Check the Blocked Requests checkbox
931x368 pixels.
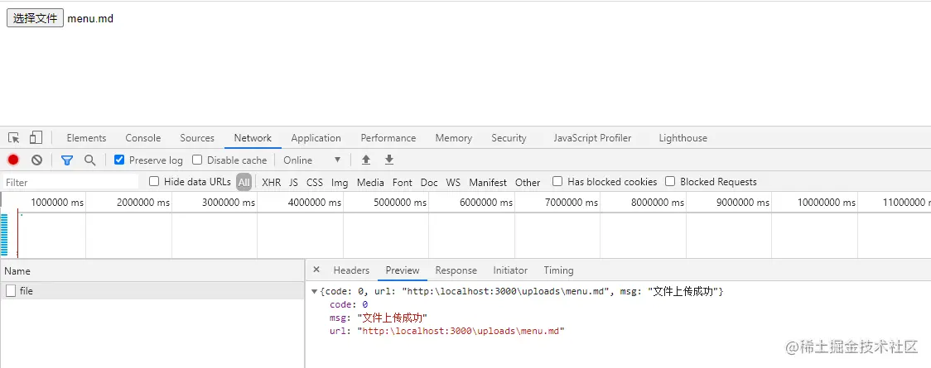(x=670, y=181)
